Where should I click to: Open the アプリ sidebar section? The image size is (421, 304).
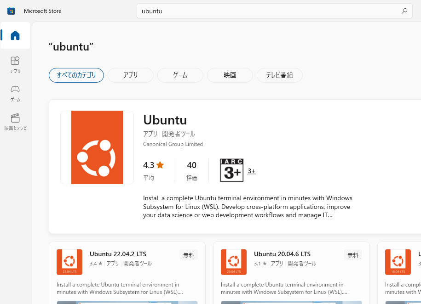tap(15, 64)
